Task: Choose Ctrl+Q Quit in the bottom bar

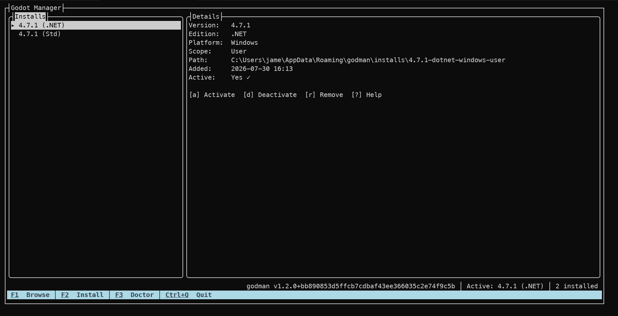Action: click(x=189, y=295)
